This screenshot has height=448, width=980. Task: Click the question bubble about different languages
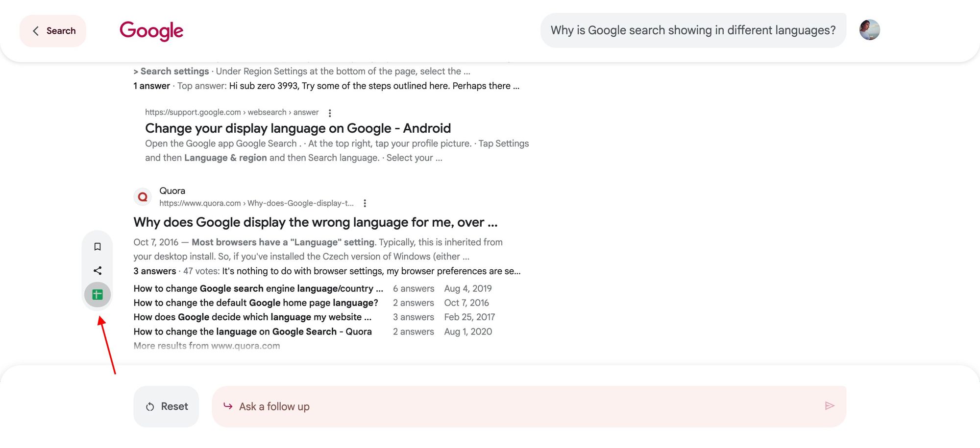(692, 30)
